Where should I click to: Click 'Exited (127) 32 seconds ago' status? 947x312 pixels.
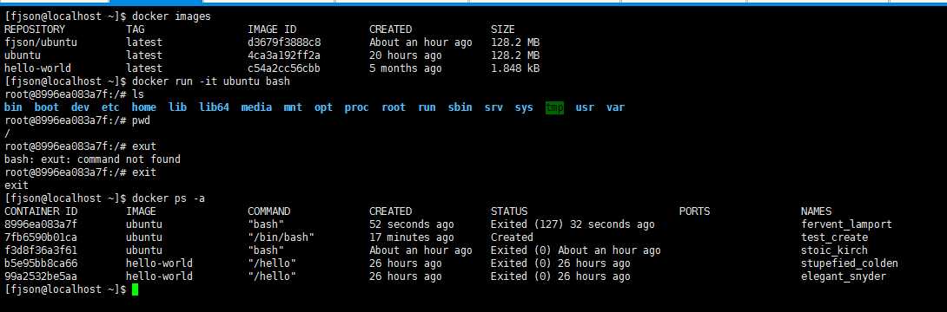pos(573,224)
